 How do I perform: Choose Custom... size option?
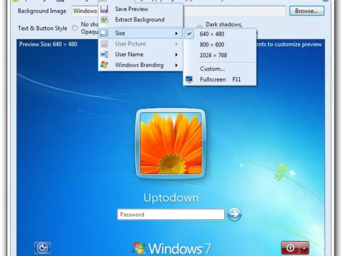pos(220,69)
